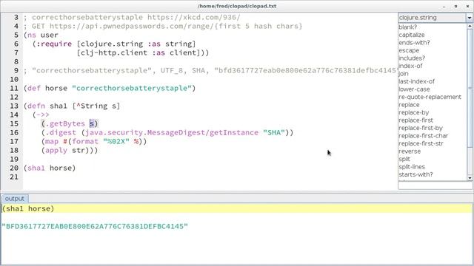Select 'ends-with?' in the function list
Viewport: 474px width, 266px height.
(x=414, y=43)
